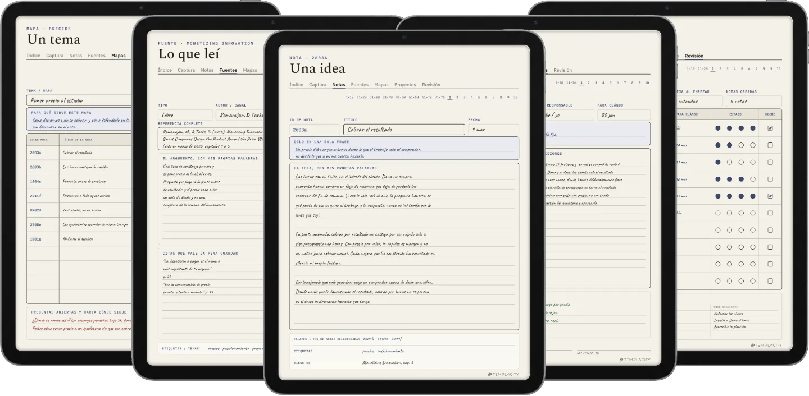Select note ID 0902d in the Un tema table
809x396 pixels.
point(35,210)
